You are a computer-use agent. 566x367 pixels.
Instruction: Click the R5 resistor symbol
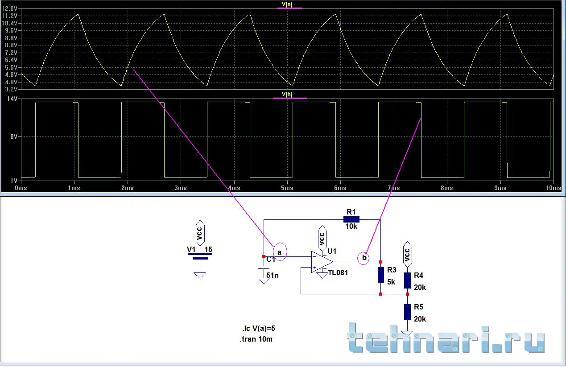407,312
